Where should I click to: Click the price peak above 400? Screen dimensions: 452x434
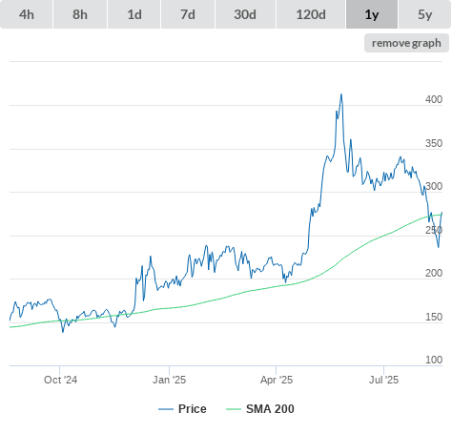coord(341,94)
